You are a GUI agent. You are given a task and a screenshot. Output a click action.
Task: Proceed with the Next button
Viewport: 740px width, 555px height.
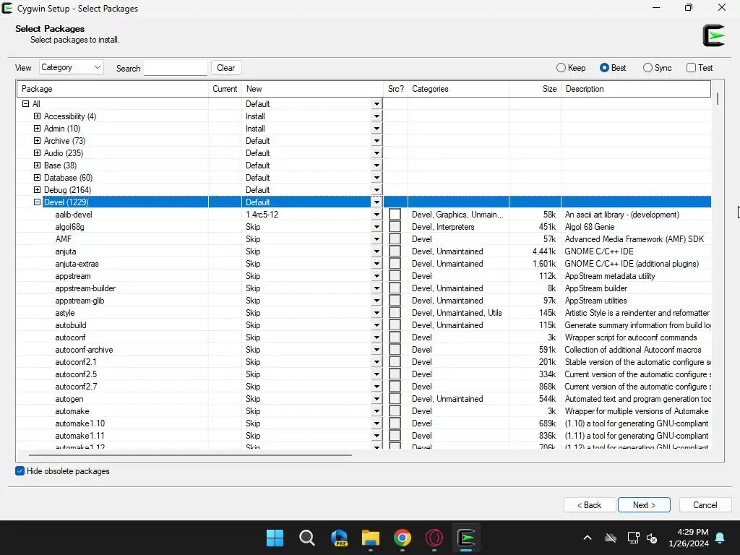644,505
